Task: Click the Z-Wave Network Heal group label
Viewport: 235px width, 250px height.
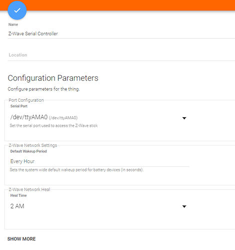Action: (29, 189)
